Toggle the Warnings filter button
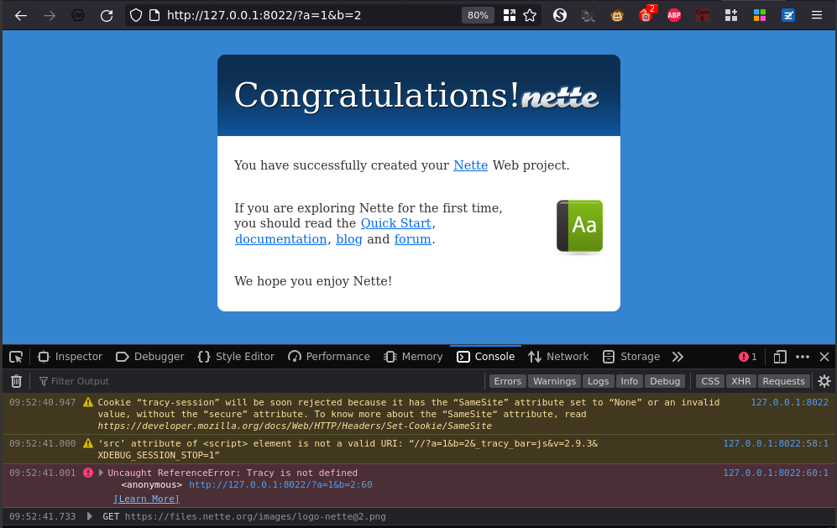 tap(554, 381)
